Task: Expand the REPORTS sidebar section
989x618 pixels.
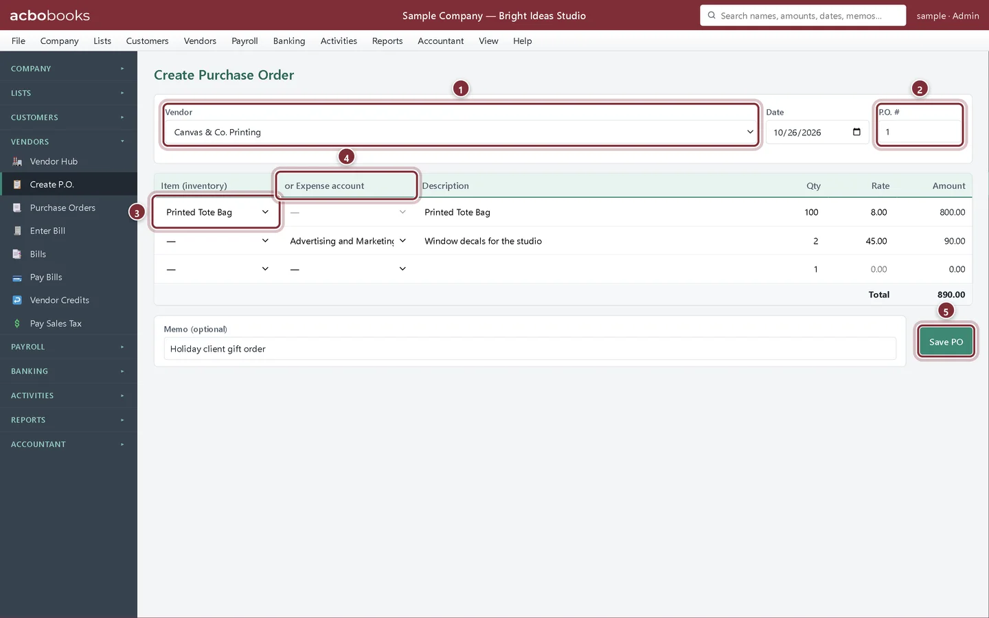Action: [x=68, y=420]
